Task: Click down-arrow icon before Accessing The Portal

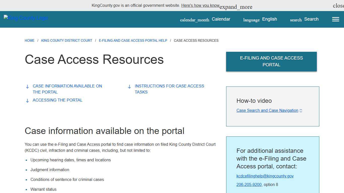Action: 27,101
